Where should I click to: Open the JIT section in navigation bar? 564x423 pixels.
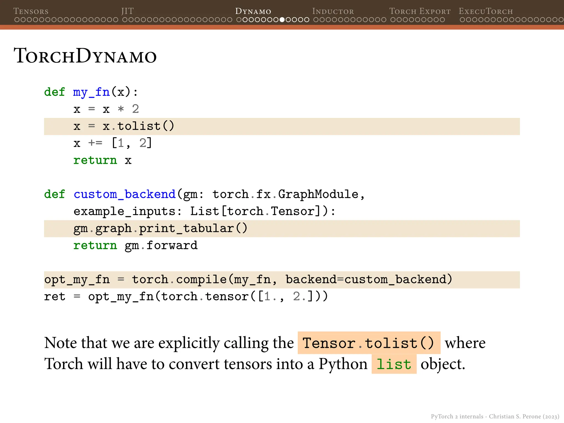128,11
